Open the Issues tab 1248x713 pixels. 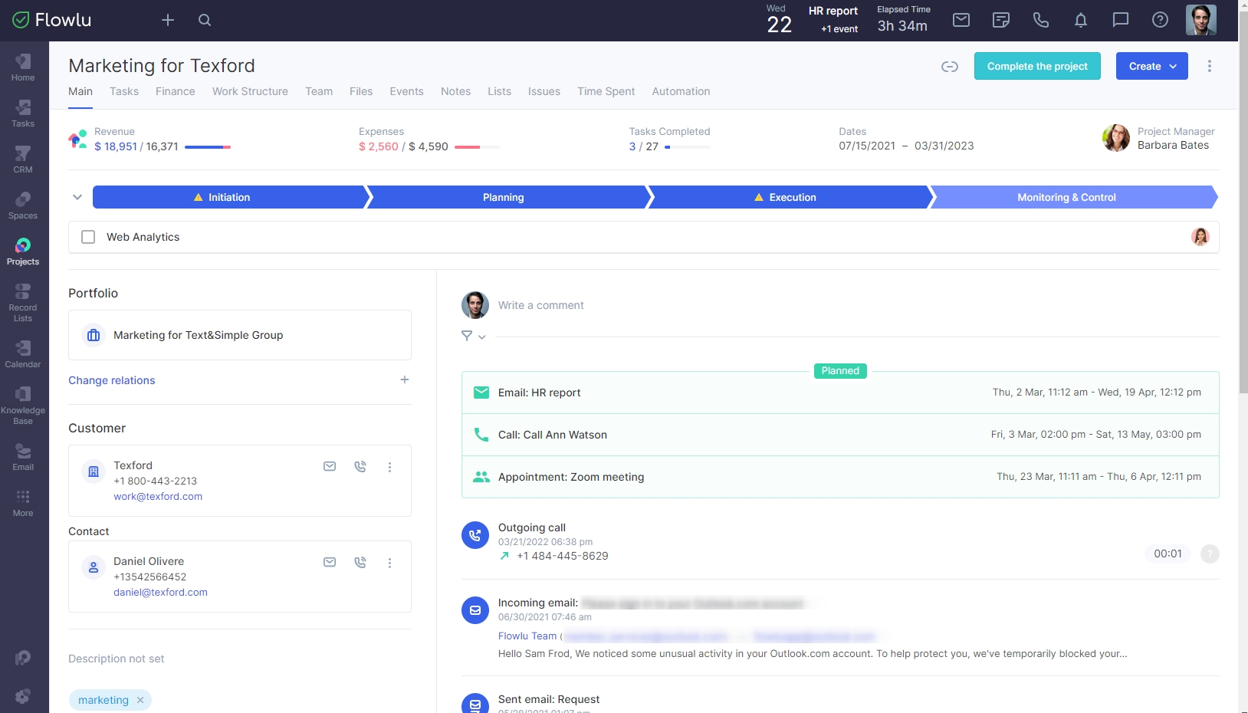pos(544,91)
